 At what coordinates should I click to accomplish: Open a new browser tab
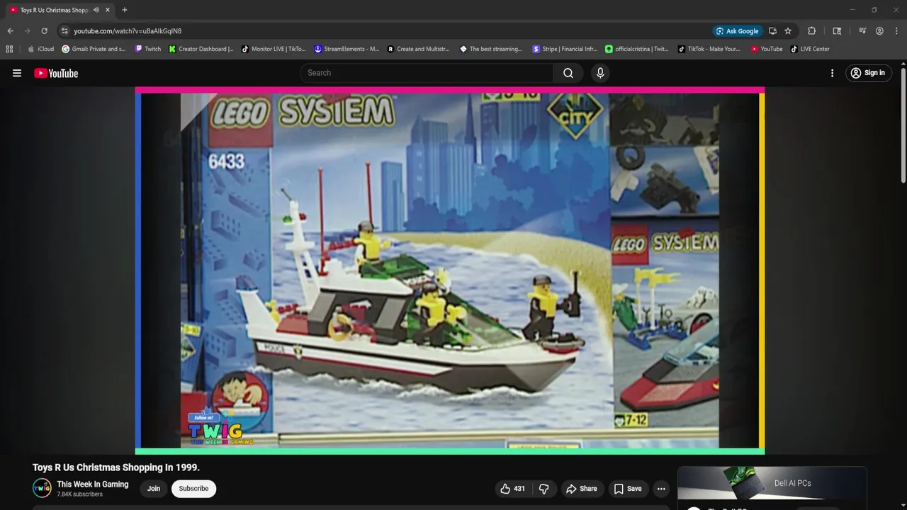pyautogui.click(x=124, y=10)
